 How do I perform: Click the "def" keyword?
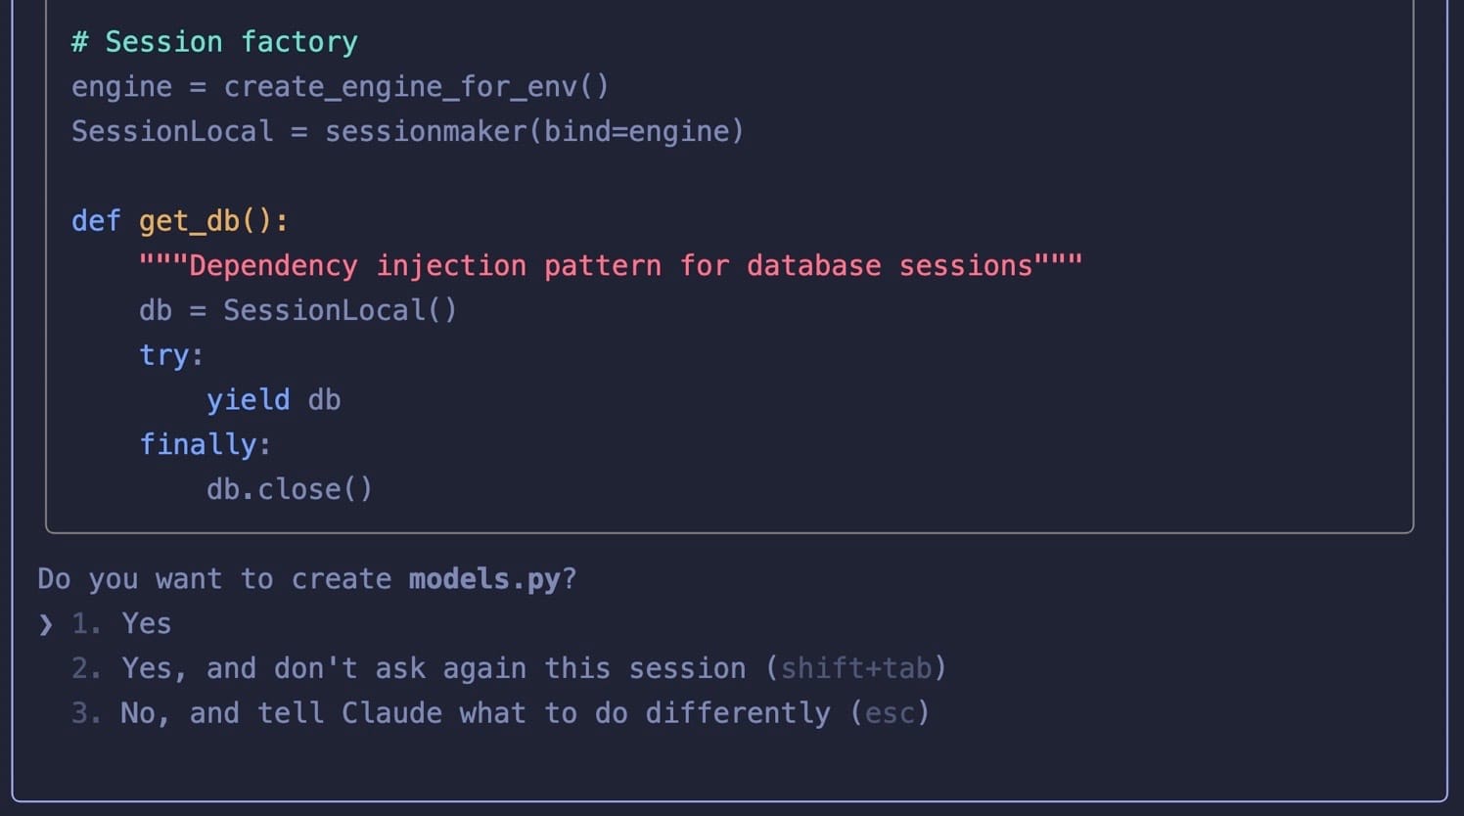coord(96,221)
